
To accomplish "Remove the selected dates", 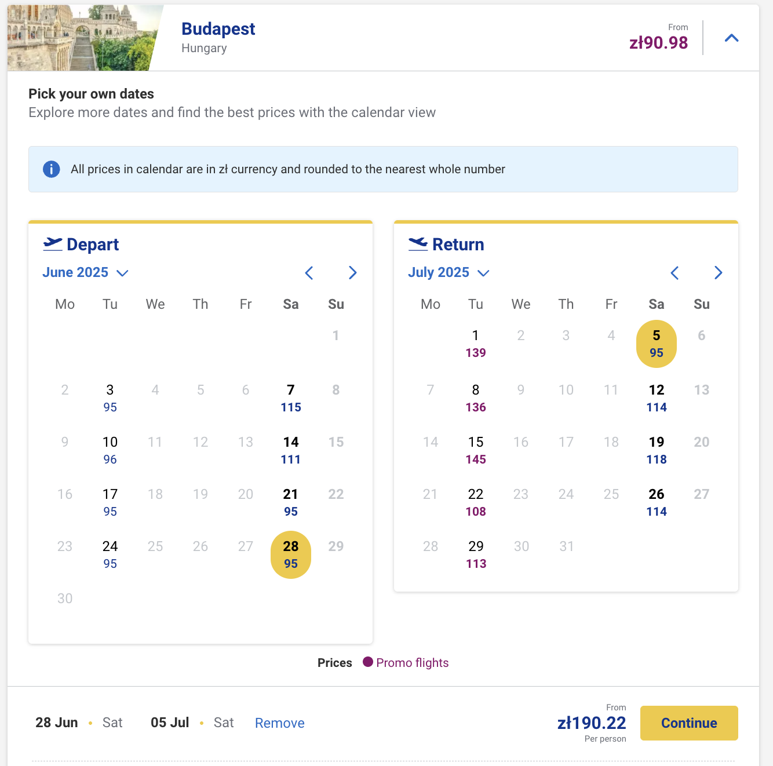I will [280, 723].
